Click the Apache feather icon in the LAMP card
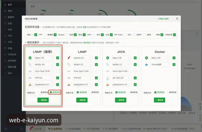 [x=69, y=58]
